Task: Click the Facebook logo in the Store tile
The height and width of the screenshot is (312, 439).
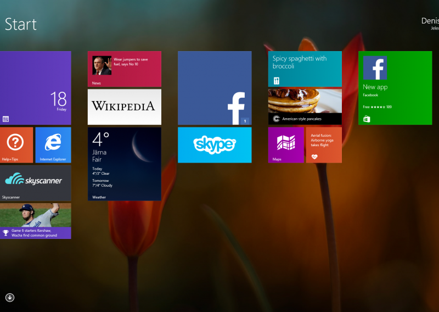Action: pos(375,68)
